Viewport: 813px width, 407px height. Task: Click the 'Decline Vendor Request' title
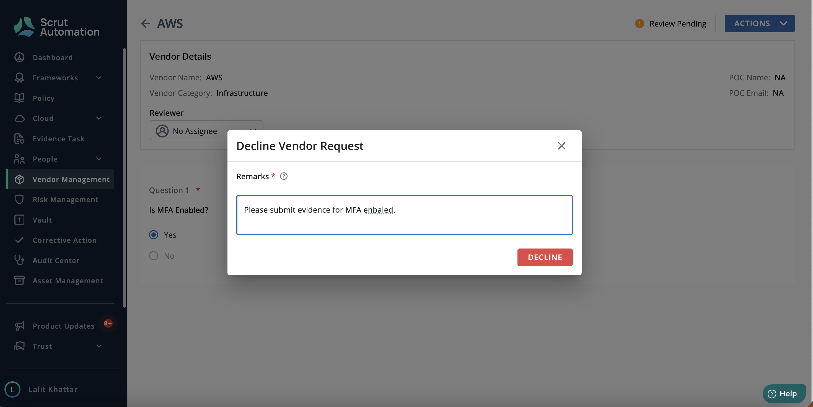point(300,146)
